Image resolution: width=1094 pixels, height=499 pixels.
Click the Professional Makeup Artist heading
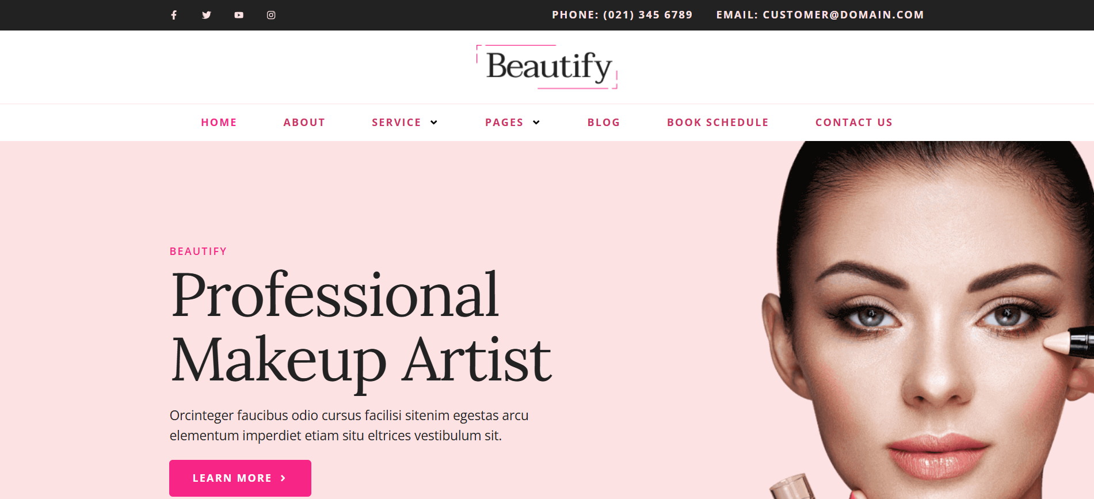click(361, 327)
